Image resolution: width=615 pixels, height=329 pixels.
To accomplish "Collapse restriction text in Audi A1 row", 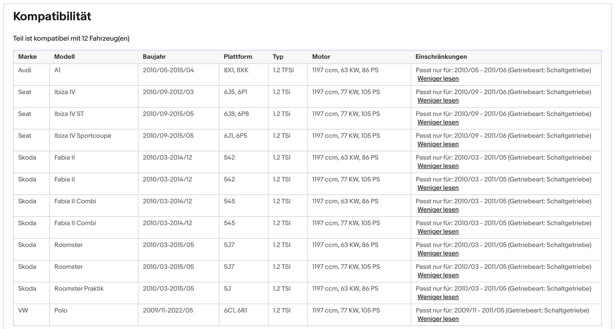I will point(438,79).
